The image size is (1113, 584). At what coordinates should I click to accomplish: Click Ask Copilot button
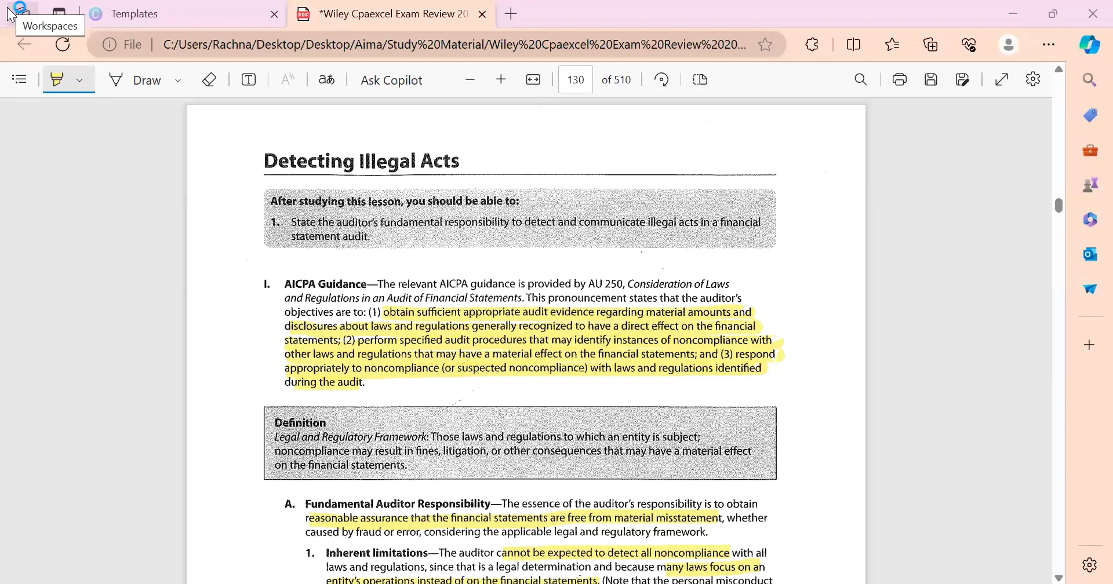(x=391, y=80)
